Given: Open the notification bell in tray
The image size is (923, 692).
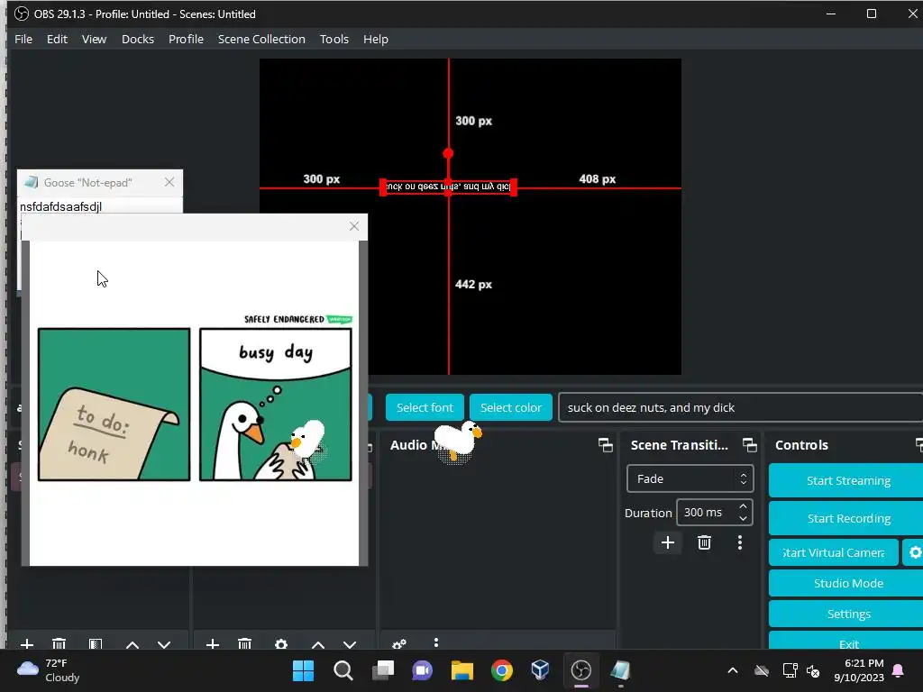Looking at the screenshot, I should pos(899,670).
